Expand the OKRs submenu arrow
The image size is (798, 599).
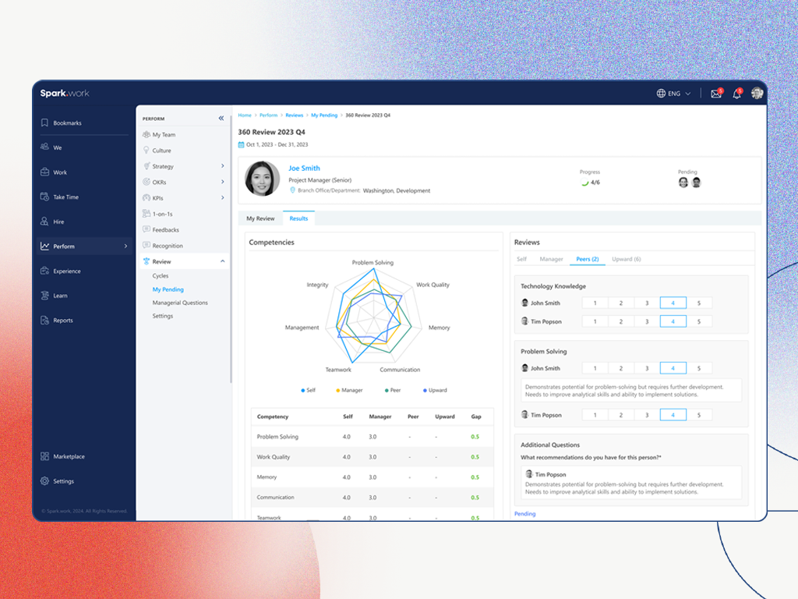pyautogui.click(x=222, y=182)
